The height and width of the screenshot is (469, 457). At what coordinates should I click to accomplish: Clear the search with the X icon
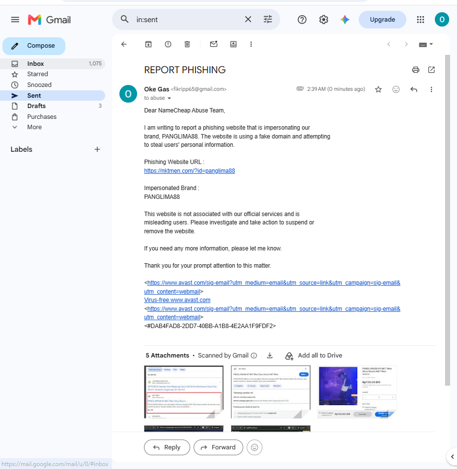click(x=248, y=20)
